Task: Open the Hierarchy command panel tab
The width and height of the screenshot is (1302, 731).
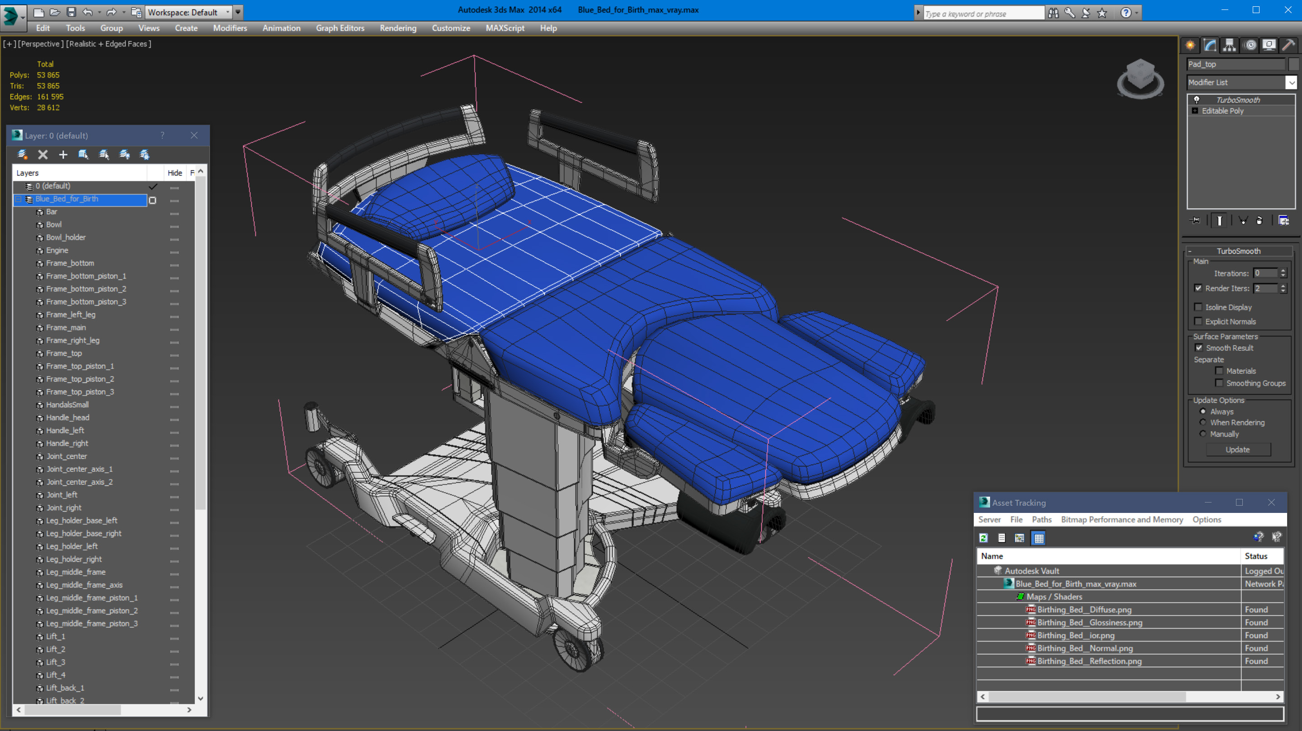Action: pos(1230,46)
